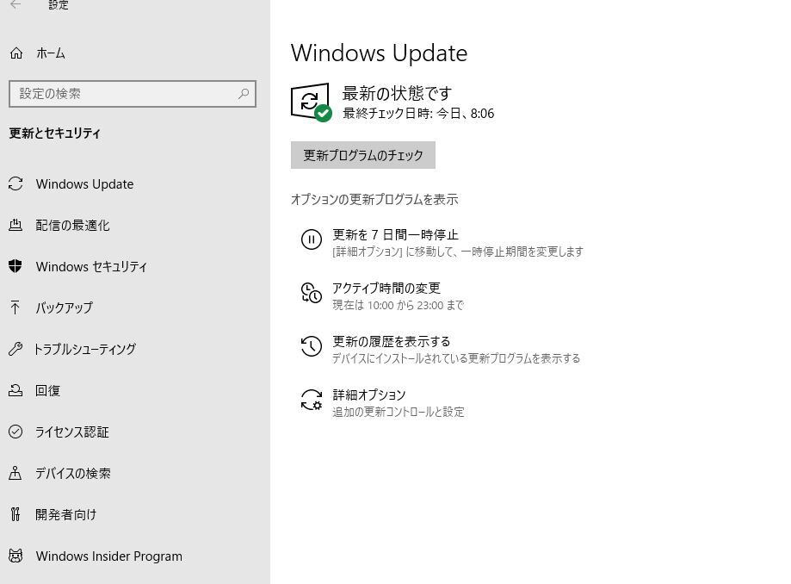The image size is (791, 584).
Task: Click the back arrow in settings header
Action: (15, 5)
